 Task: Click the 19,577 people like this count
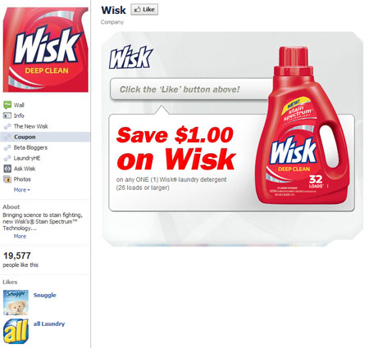pos(20,260)
